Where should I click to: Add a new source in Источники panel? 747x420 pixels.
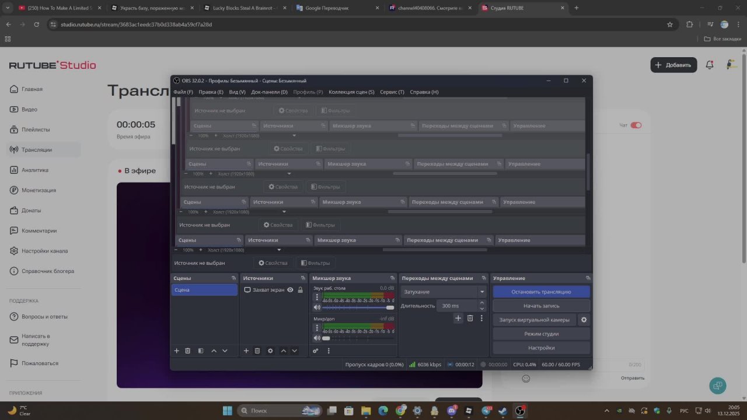tap(246, 351)
